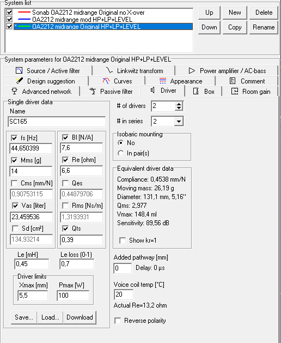Copy the selected system
The image size is (281, 343).
(x=235, y=27)
